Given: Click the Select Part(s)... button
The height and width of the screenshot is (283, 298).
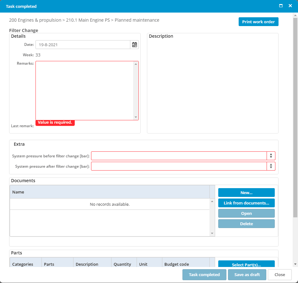Looking at the screenshot, I should [246, 264].
